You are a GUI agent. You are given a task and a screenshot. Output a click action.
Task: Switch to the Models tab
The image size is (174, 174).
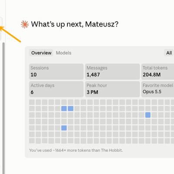point(64,53)
